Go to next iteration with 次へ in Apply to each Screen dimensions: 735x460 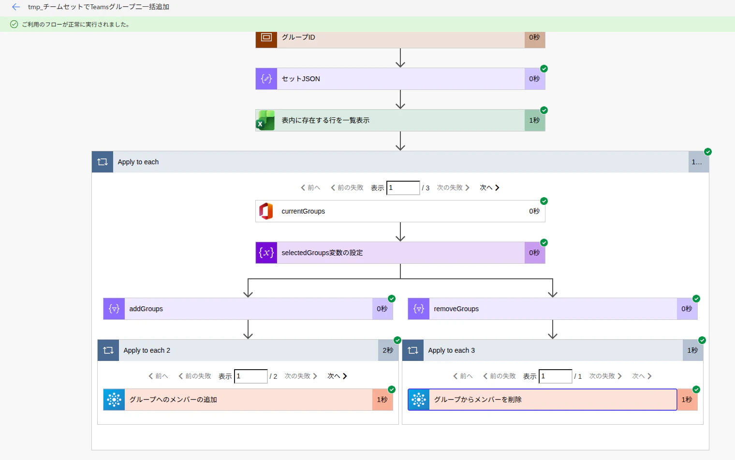click(489, 187)
